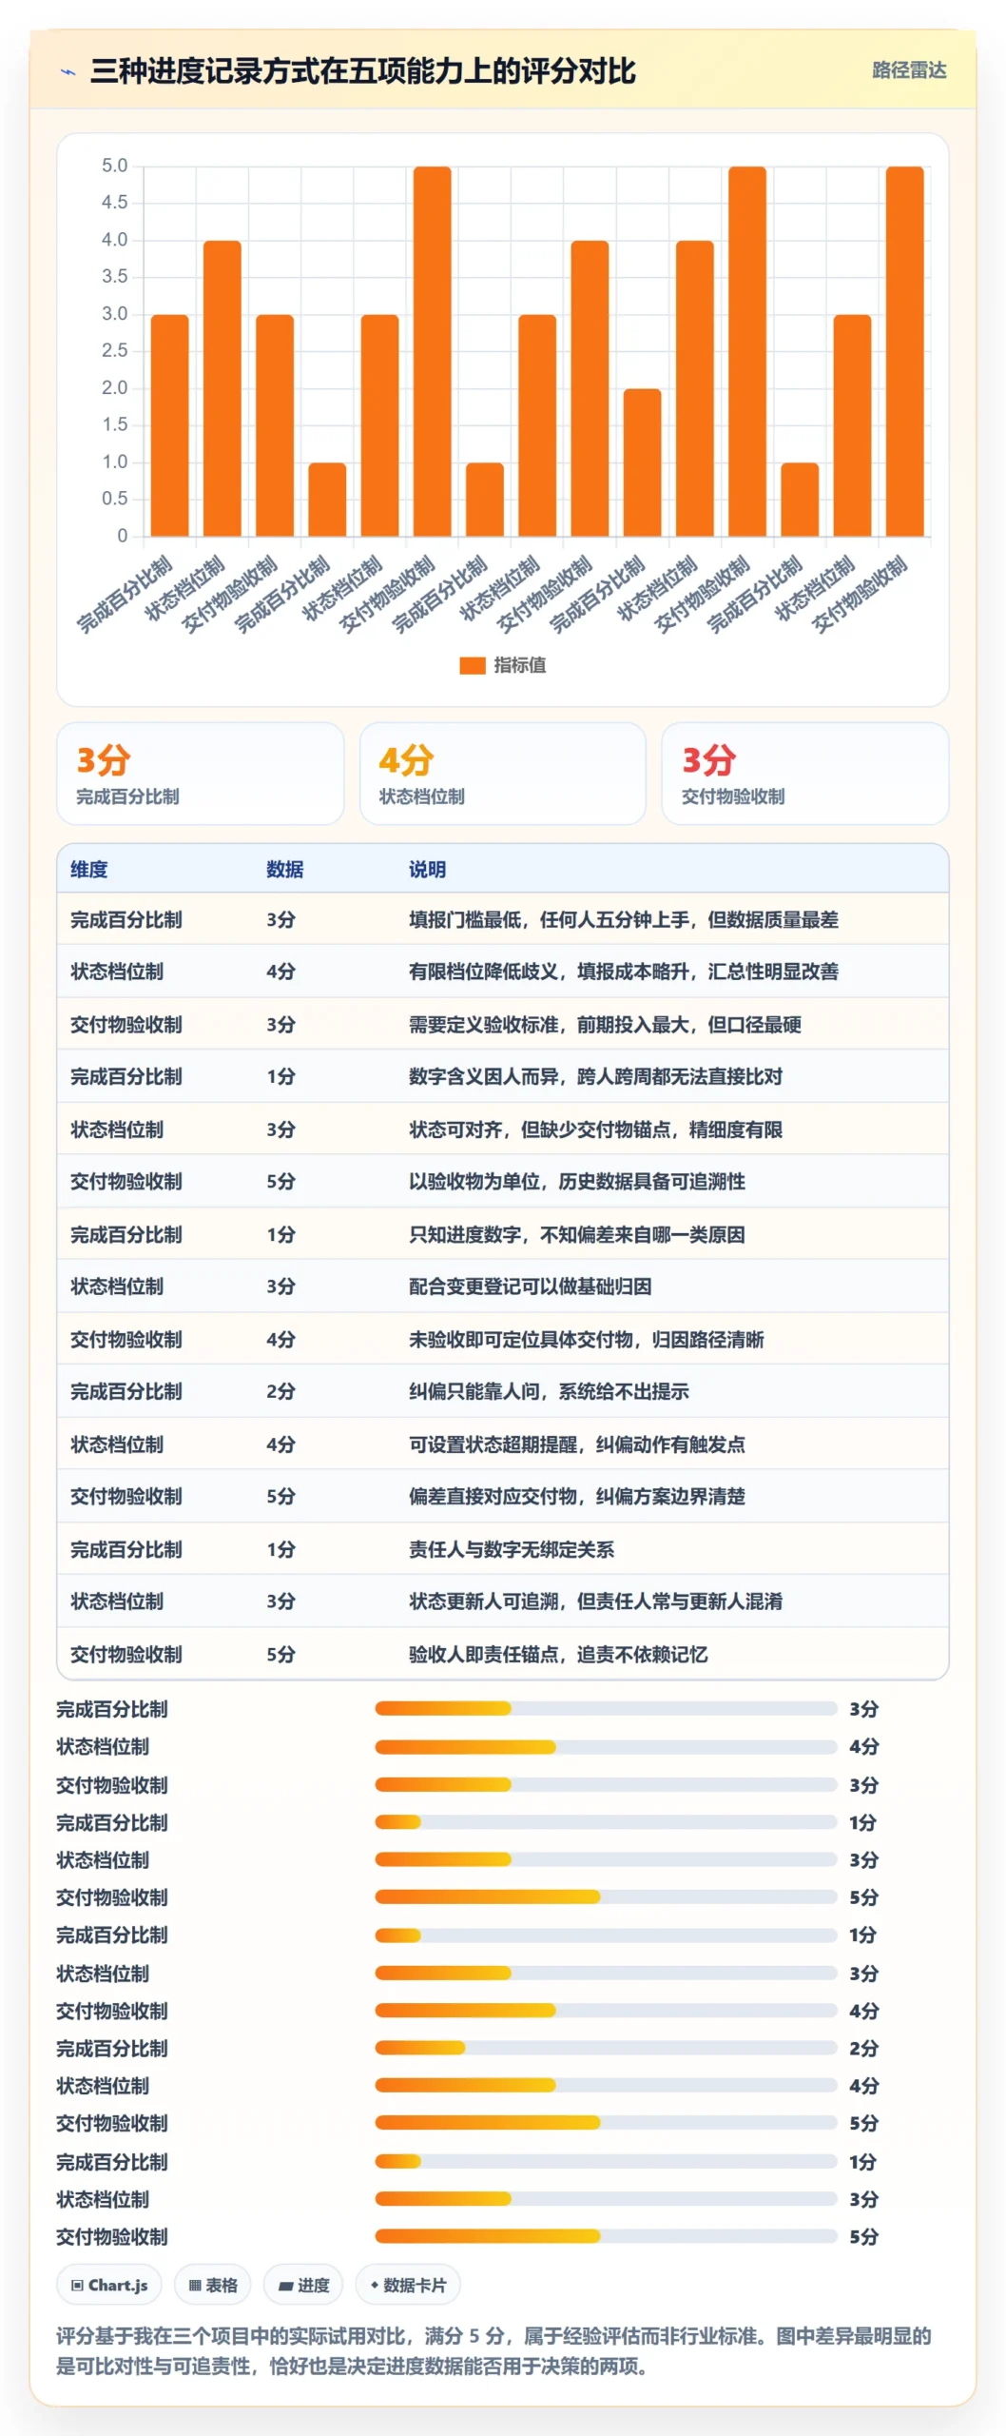Open the 4分 状态档位制 stat card
Screen dimensions: 1006x2436
[x=503, y=774]
